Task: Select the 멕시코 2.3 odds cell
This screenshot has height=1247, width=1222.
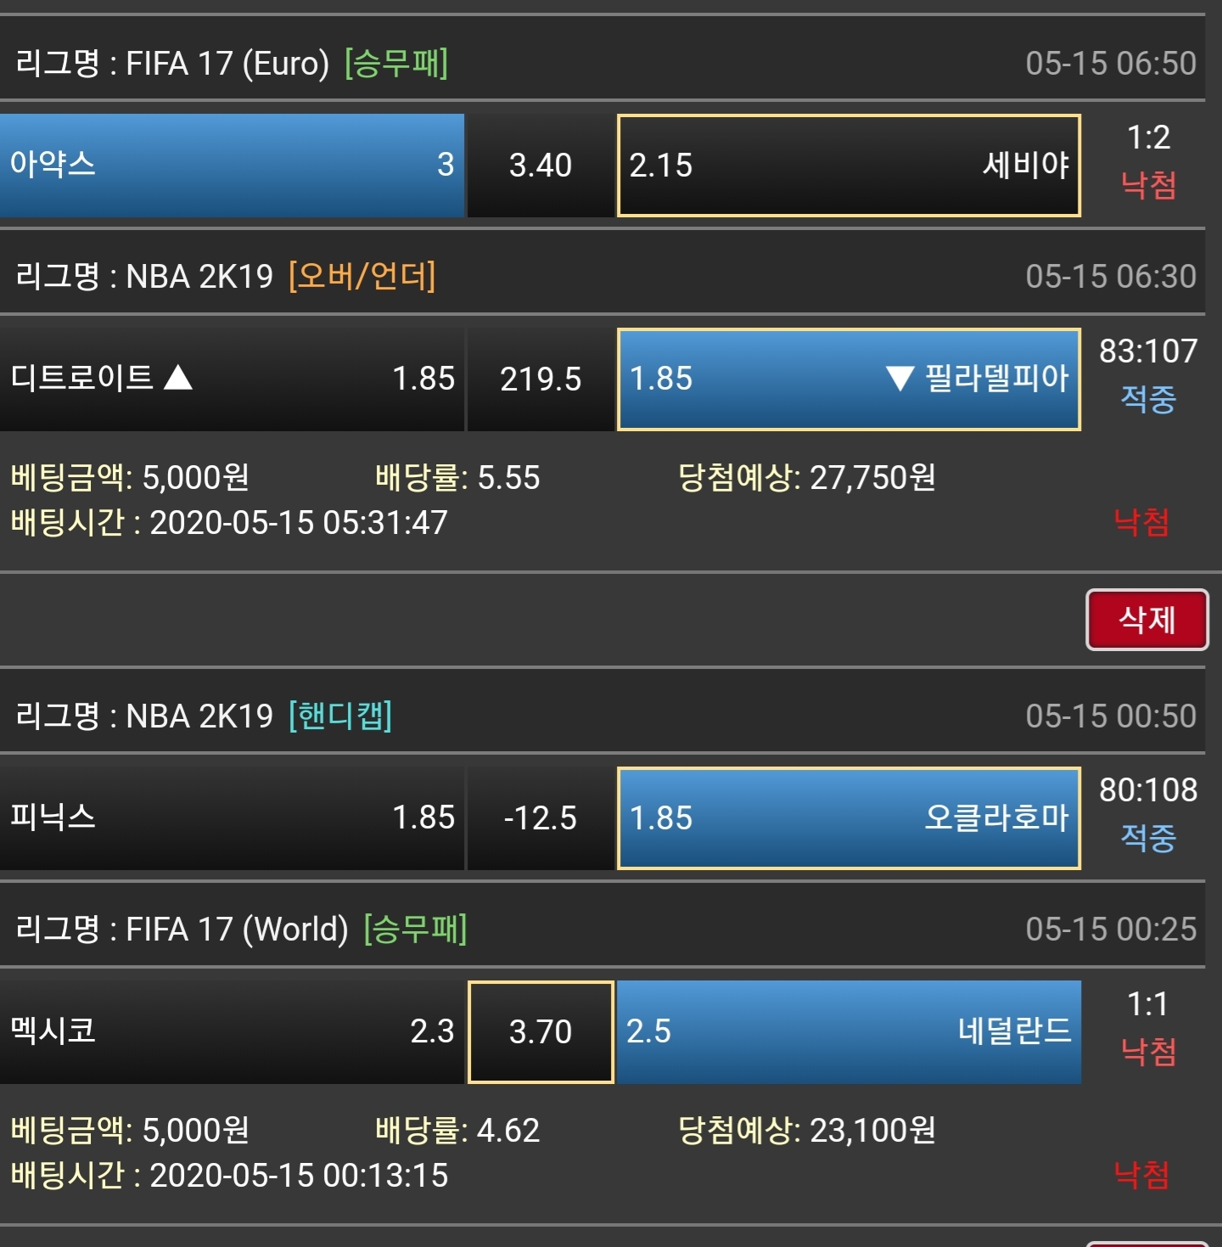Action: click(x=232, y=1031)
